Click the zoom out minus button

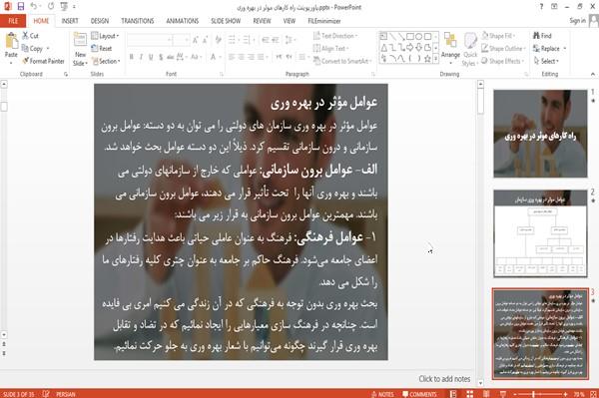click(x=515, y=394)
